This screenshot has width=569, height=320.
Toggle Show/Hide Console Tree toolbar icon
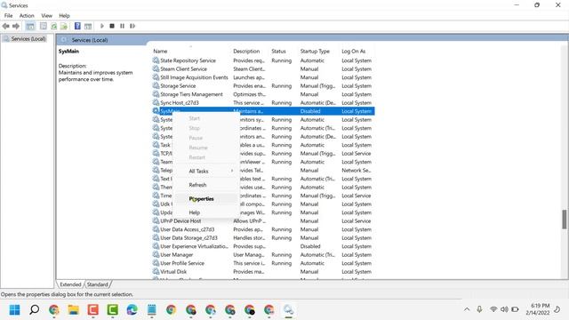tap(30, 26)
